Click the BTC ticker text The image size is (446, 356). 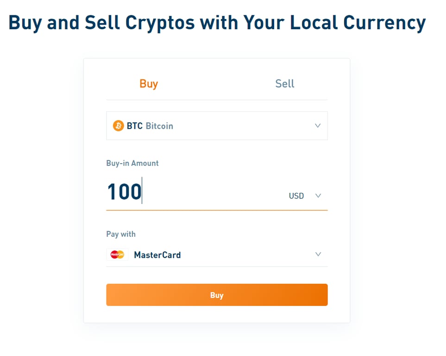click(135, 126)
